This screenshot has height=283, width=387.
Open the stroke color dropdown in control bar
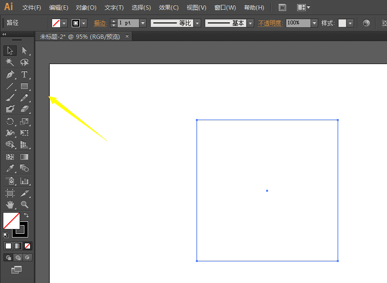(84, 23)
